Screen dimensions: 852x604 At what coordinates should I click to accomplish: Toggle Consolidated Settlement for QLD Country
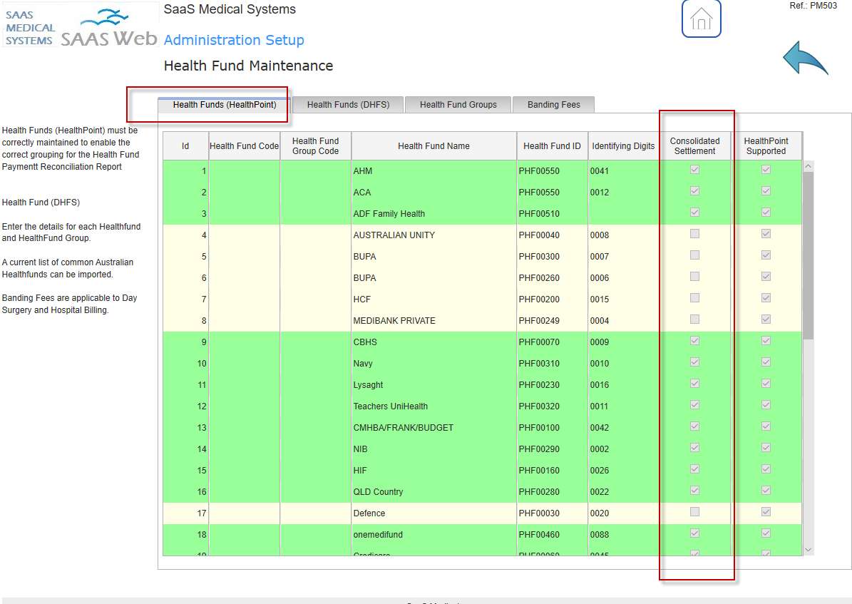(694, 491)
